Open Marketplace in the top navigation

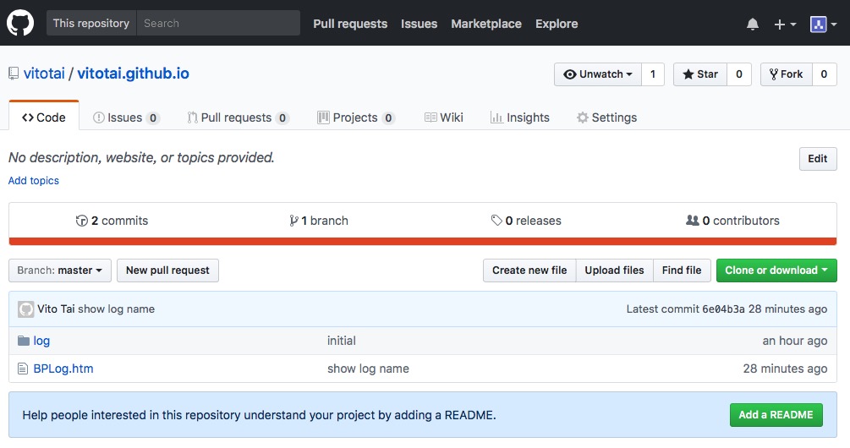pos(486,24)
